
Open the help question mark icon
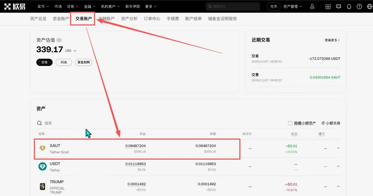click(359, 6)
